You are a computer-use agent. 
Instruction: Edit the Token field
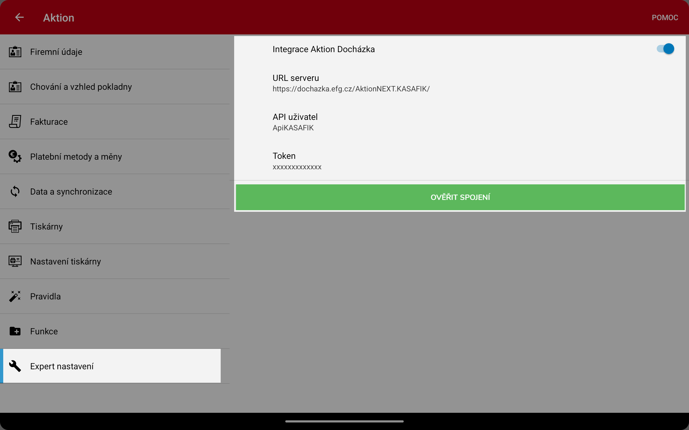pos(459,161)
